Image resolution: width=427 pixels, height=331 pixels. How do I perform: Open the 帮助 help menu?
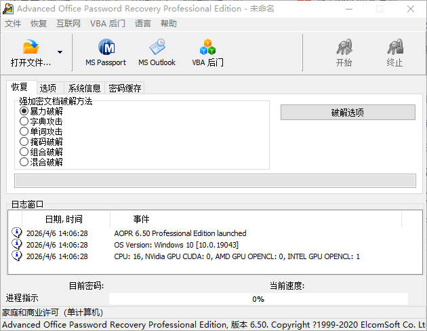[169, 24]
